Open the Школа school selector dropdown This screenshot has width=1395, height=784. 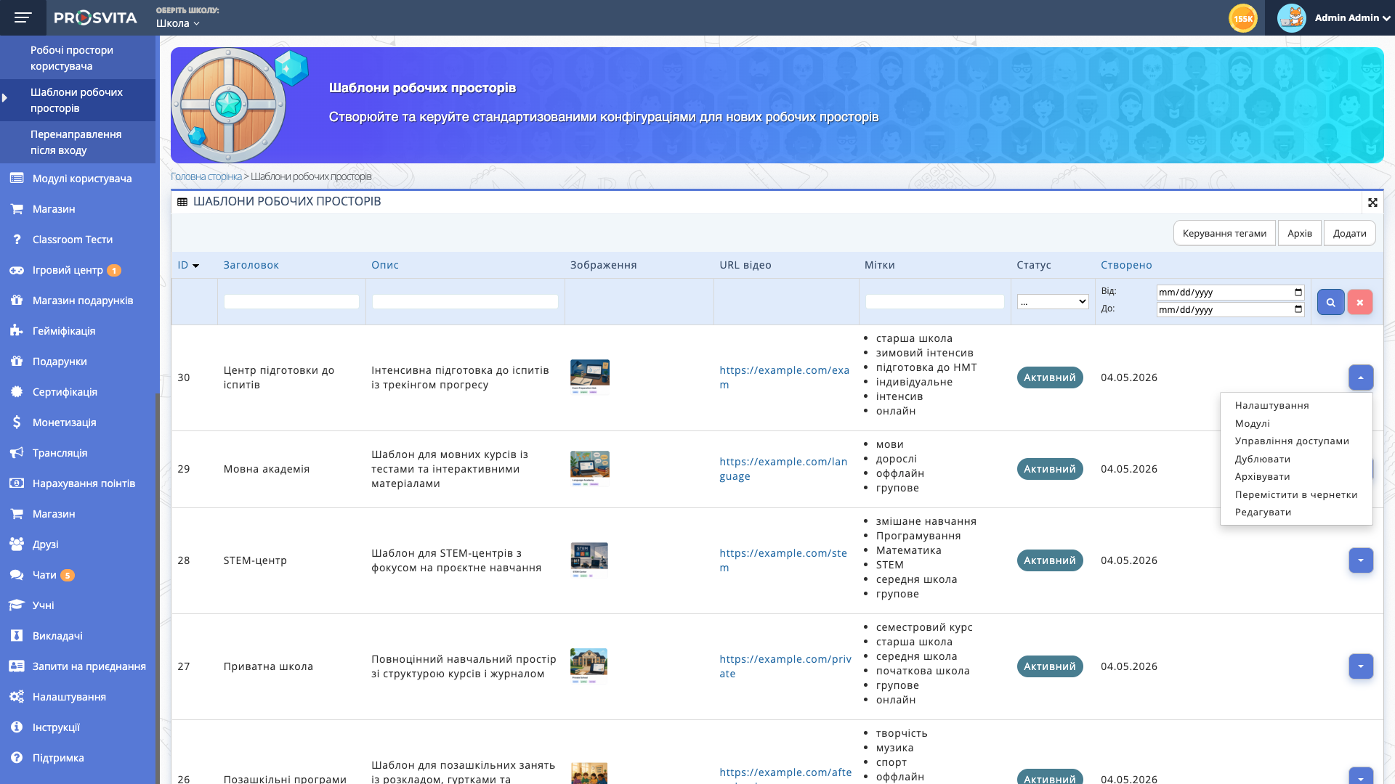coord(178,23)
